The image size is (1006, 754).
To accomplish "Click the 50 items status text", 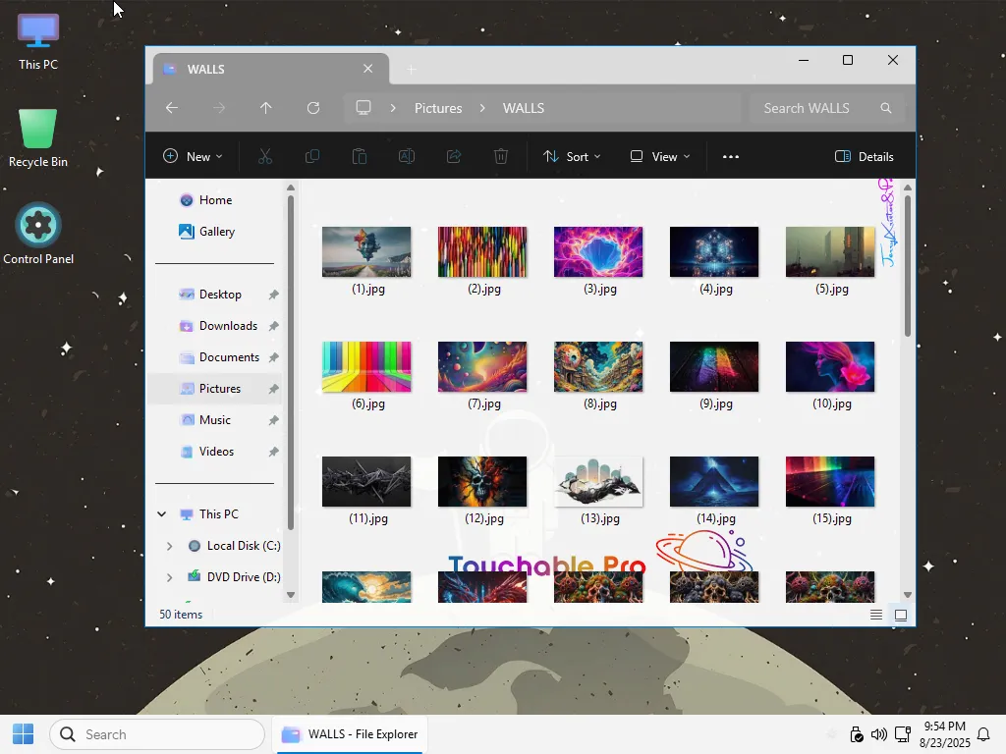I will [181, 615].
